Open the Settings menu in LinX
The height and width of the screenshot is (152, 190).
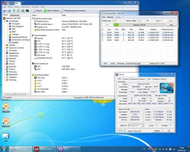110,17
